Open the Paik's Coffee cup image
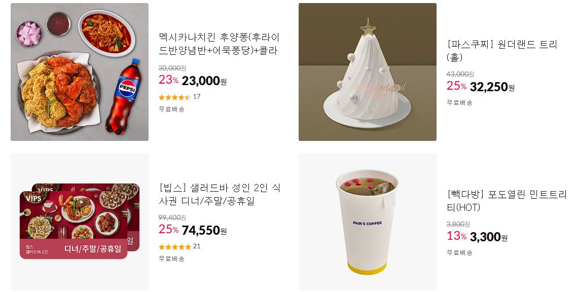The image size is (577, 292). tap(367, 222)
